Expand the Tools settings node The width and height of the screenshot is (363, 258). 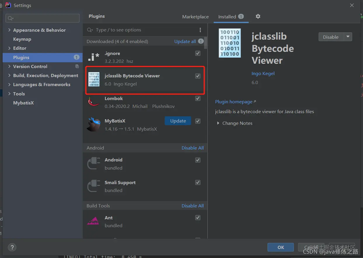click(9, 94)
